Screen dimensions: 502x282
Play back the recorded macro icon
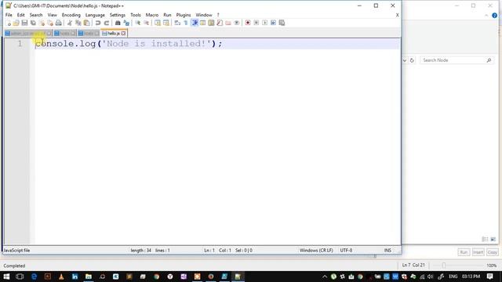click(264, 23)
